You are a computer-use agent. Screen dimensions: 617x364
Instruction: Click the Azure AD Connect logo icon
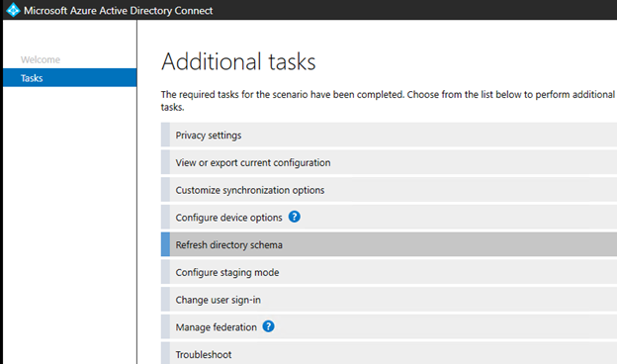(13, 10)
